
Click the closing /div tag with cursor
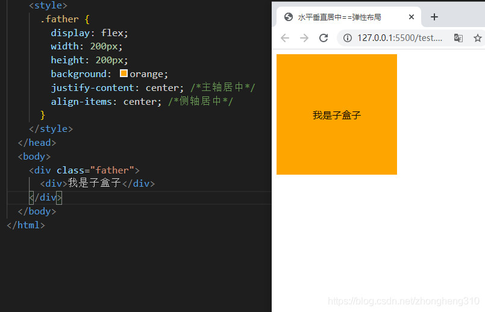click(45, 198)
